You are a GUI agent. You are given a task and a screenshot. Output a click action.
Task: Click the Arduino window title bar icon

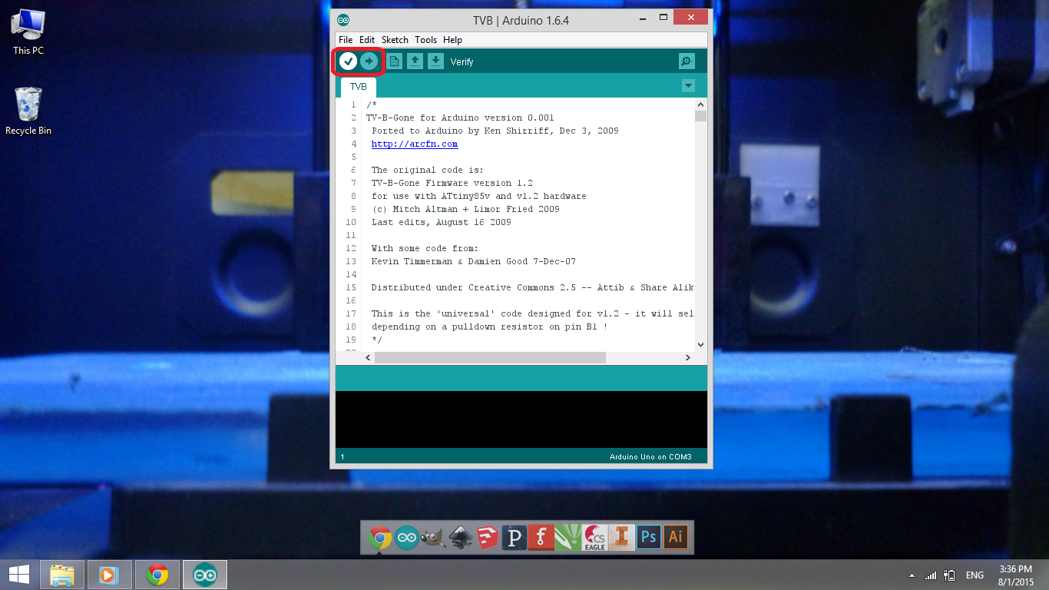(343, 19)
